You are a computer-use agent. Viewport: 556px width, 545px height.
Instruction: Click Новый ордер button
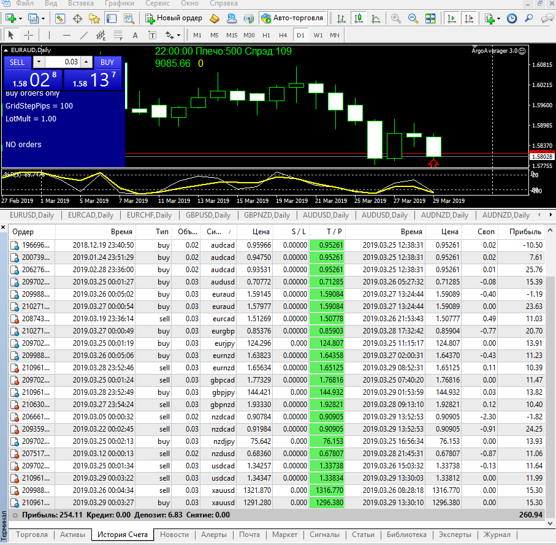[173, 18]
